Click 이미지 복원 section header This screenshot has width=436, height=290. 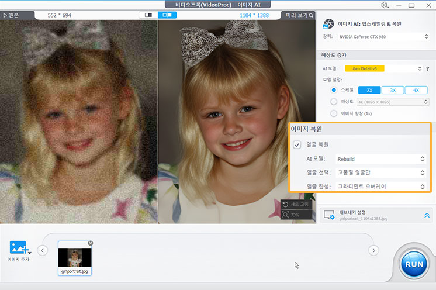pos(360,129)
